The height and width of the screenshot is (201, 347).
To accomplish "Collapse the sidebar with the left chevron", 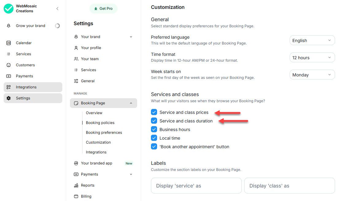I will click(57, 9).
